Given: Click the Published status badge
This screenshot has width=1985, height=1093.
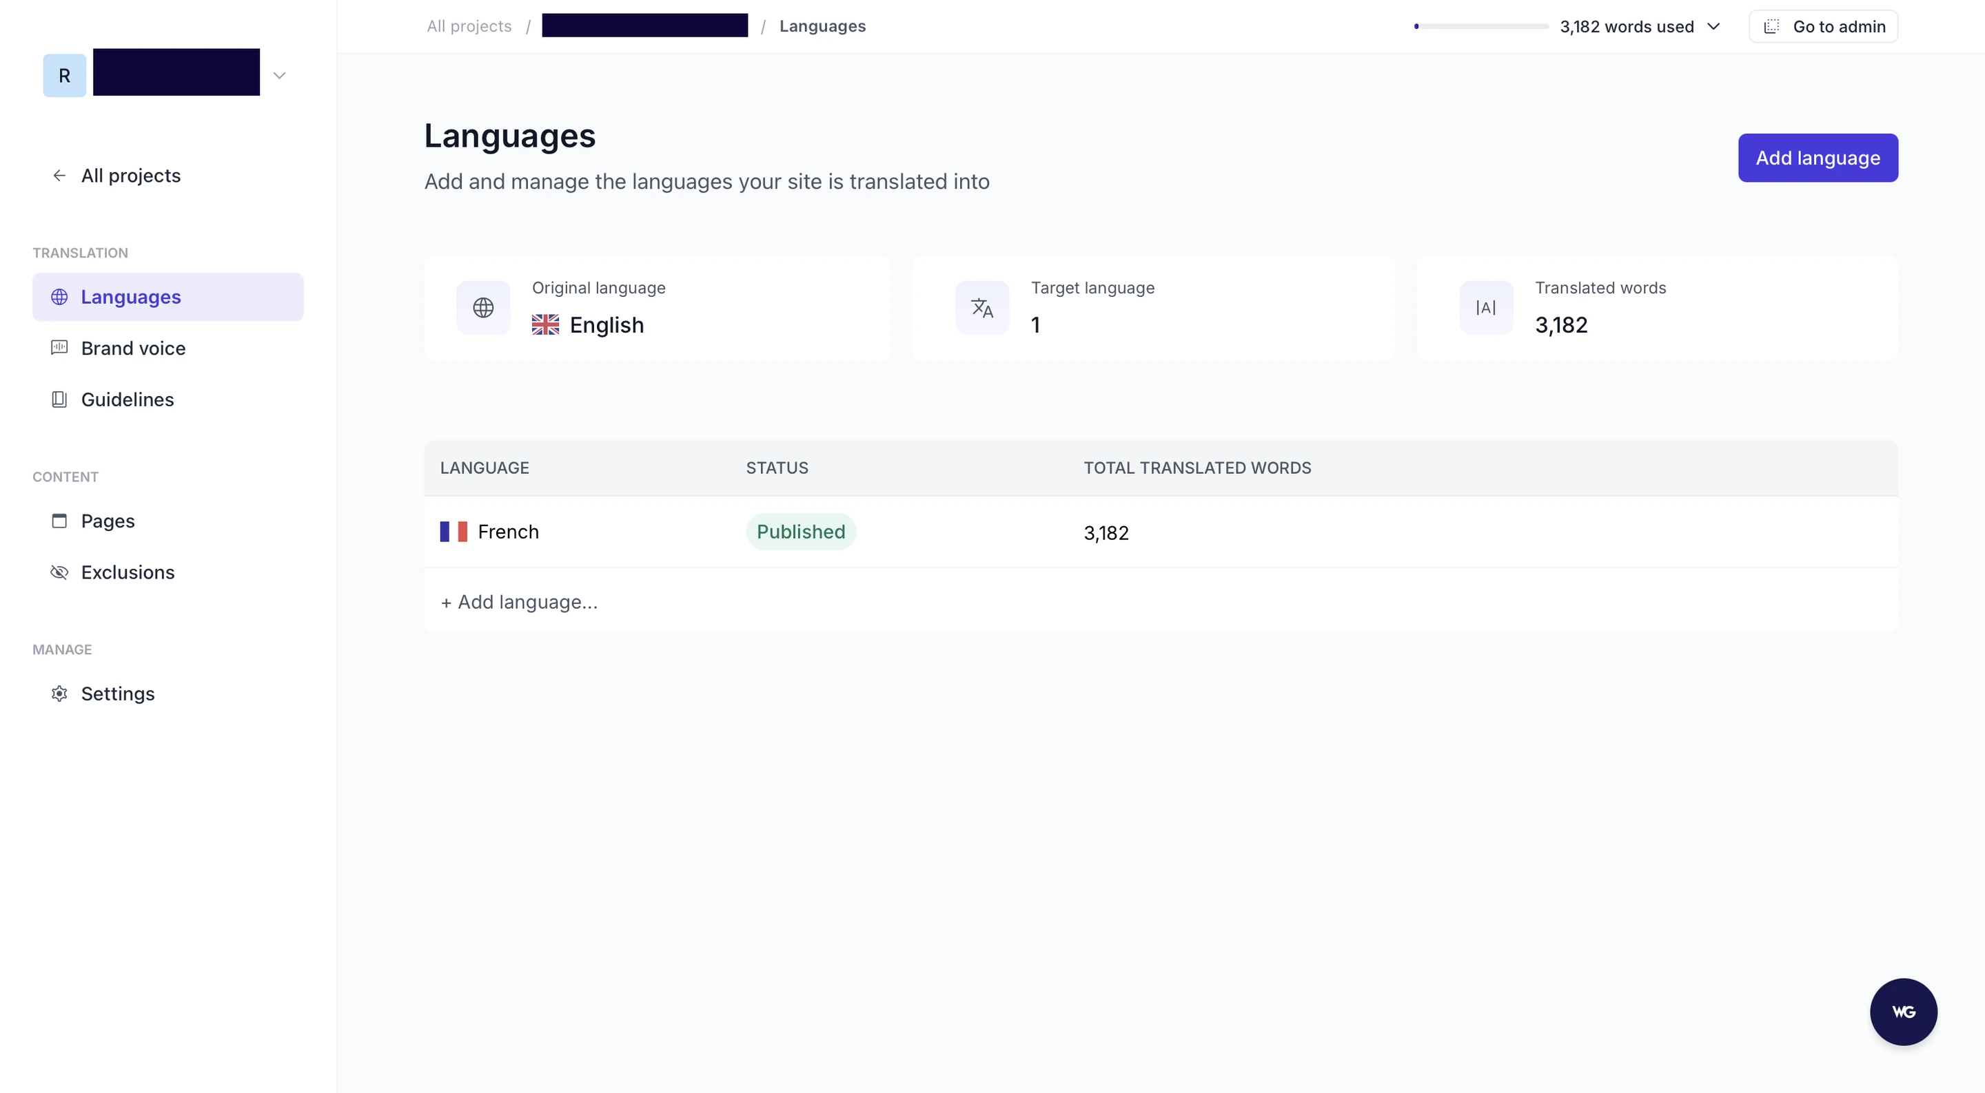Looking at the screenshot, I should (x=801, y=532).
